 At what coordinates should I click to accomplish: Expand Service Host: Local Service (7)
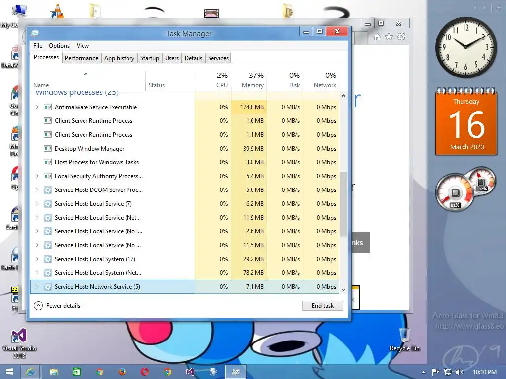pos(37,204)
